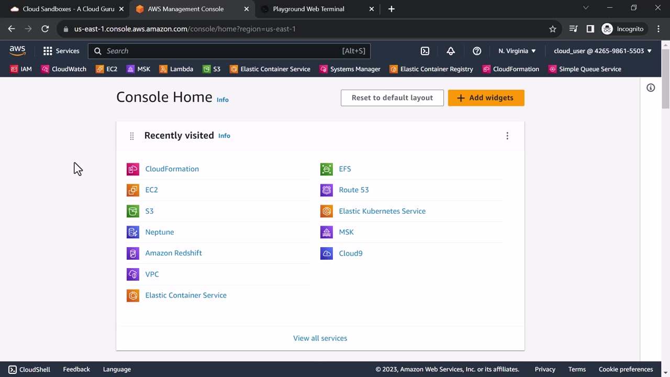
Task: Go back with the browser back arrow
Action: pos(12,29)
